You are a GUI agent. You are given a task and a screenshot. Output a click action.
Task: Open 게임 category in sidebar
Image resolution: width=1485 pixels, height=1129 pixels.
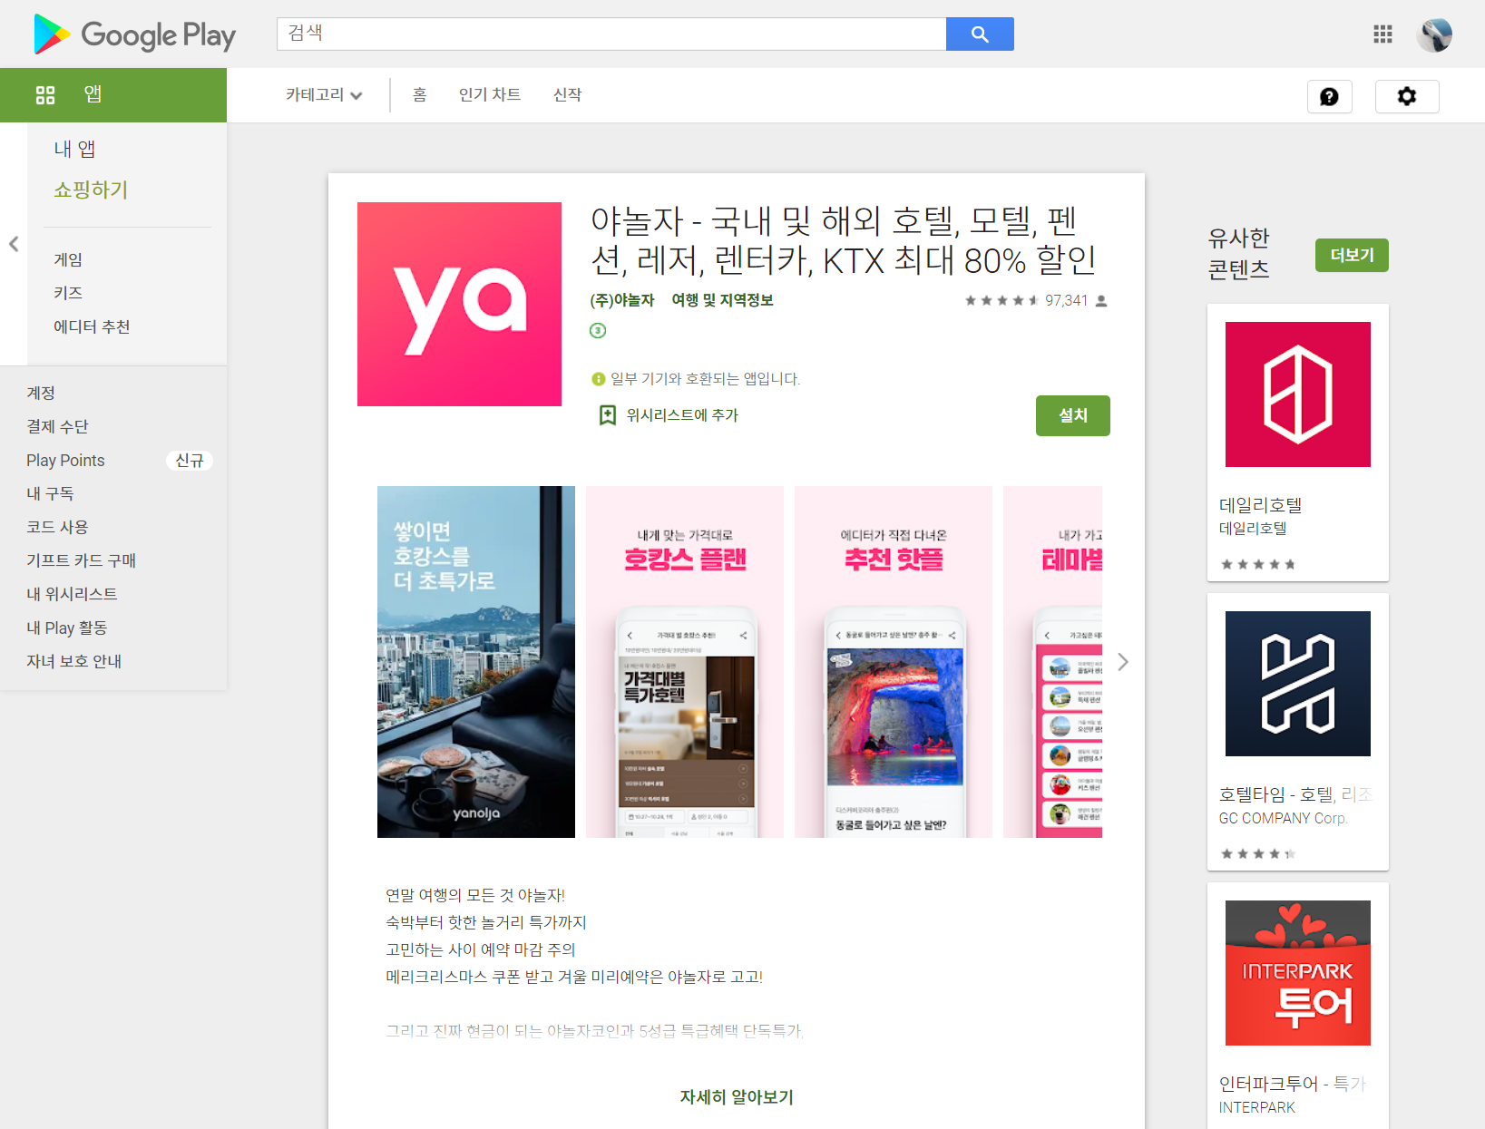point(68,259)
